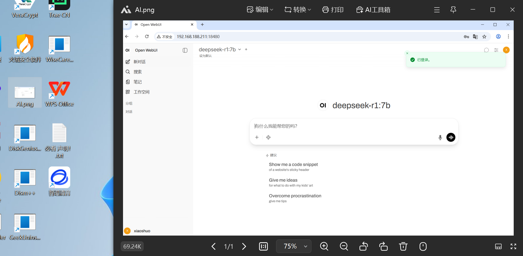The image size is (523, 256).
Task: Toggle the thumbnail strip panel
Action: [x=498, y=246]
